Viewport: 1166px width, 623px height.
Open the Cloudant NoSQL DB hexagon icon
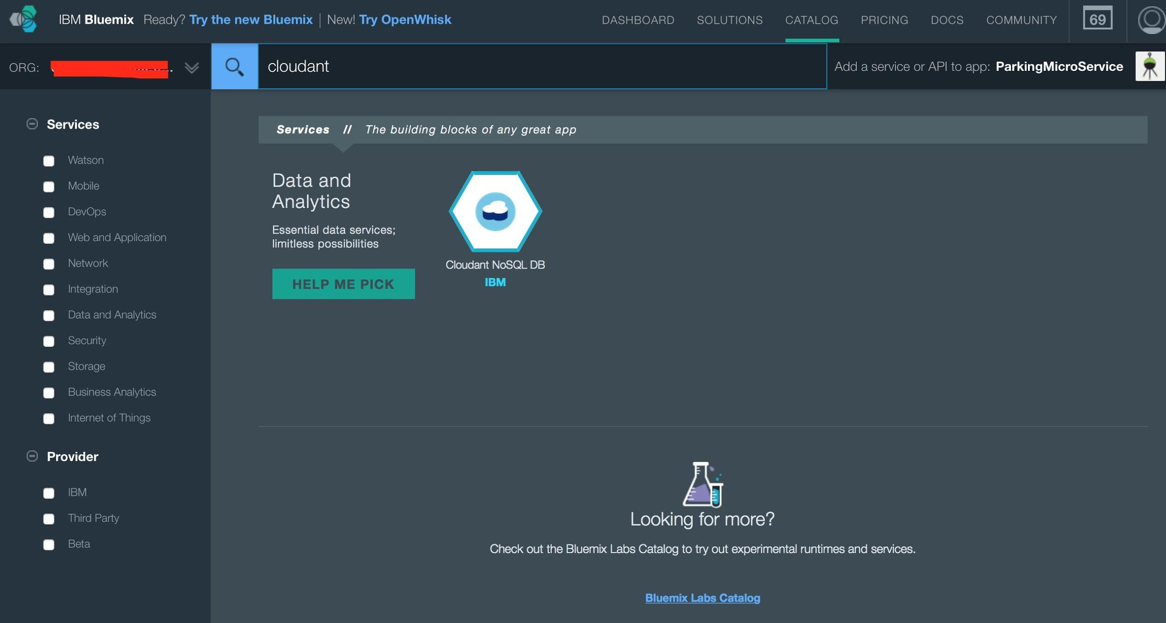[495, 211]
